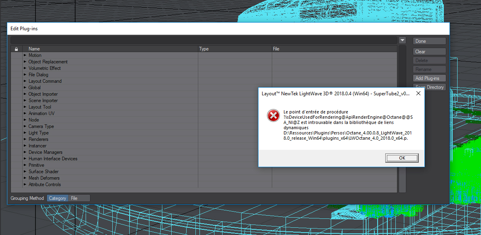Click the plug-in list vertical scrollbar

tap(402, 119)
